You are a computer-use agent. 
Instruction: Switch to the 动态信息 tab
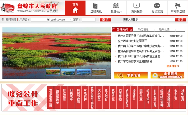tap(143, 29)
